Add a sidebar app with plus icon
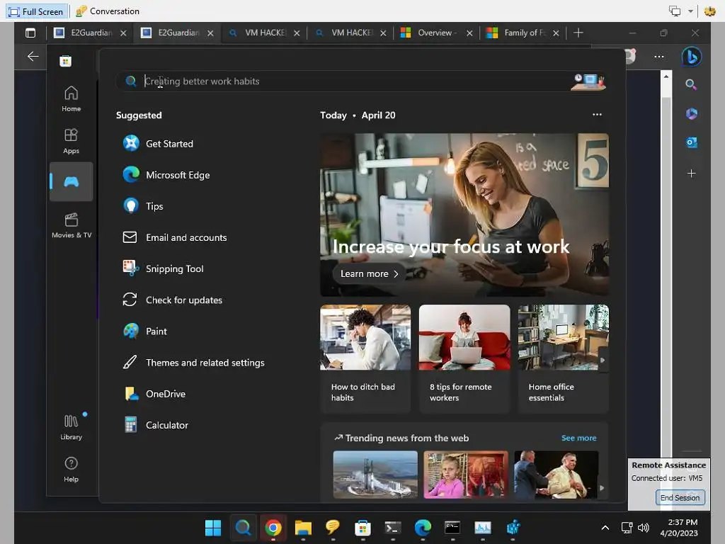Image resolution: width=725 pixels, height=544 pixels. [x=691, y=174]
